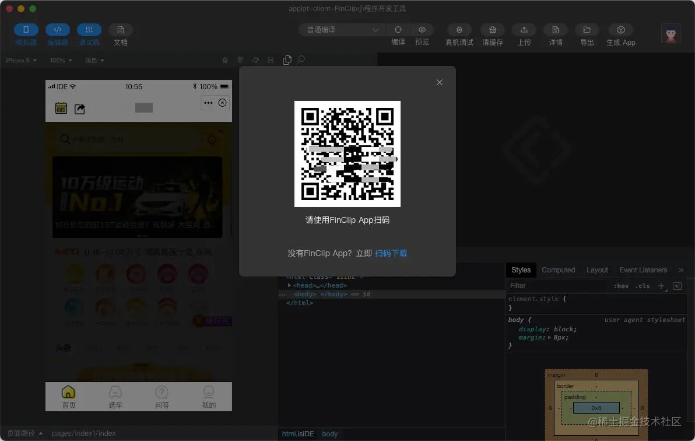Open the iPhone 5 device dropdown
The width and height of the screenshot is (695, 441).
[21, 61]
